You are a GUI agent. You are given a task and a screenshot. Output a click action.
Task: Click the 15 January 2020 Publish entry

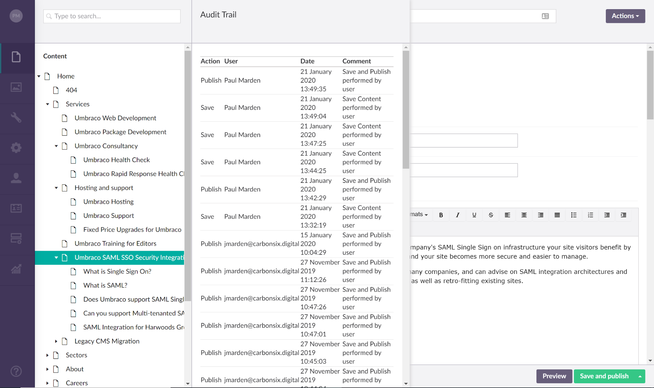pyautogui.click(x=297, y=244)
